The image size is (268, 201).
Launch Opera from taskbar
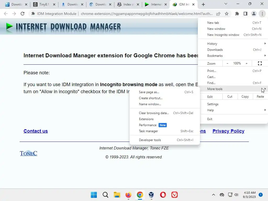(x=163, y=195)
